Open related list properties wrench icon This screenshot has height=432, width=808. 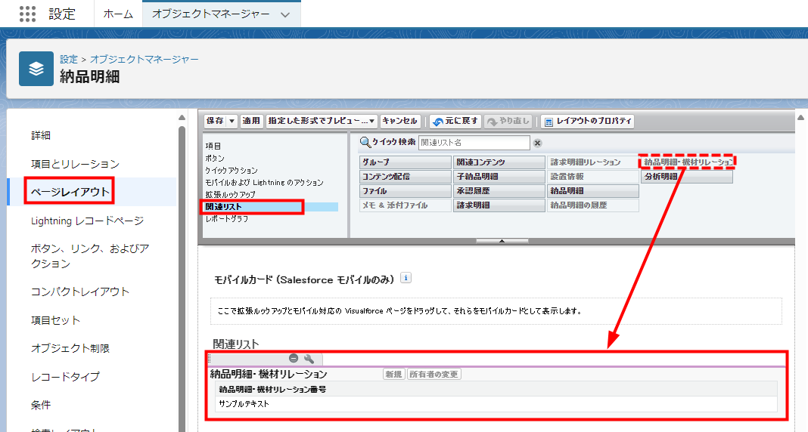click(x=309, y=359)
